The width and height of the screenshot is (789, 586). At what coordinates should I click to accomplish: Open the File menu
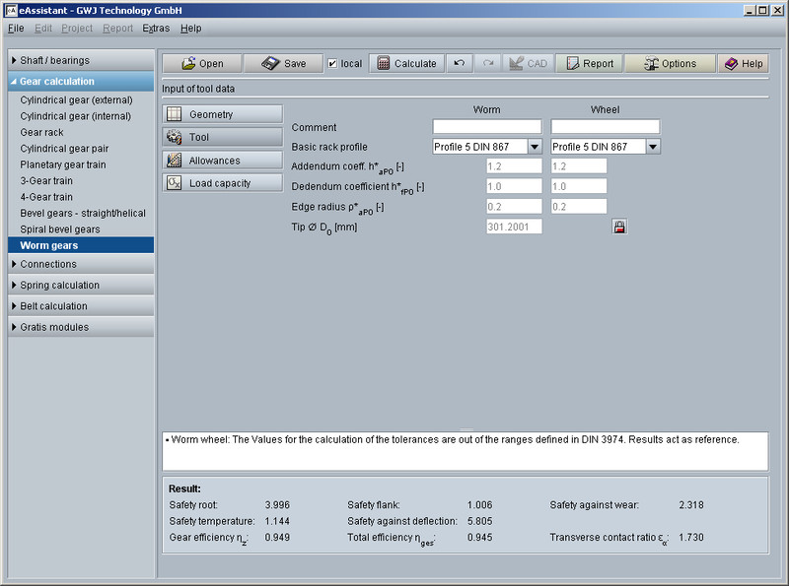coord(16,29)
